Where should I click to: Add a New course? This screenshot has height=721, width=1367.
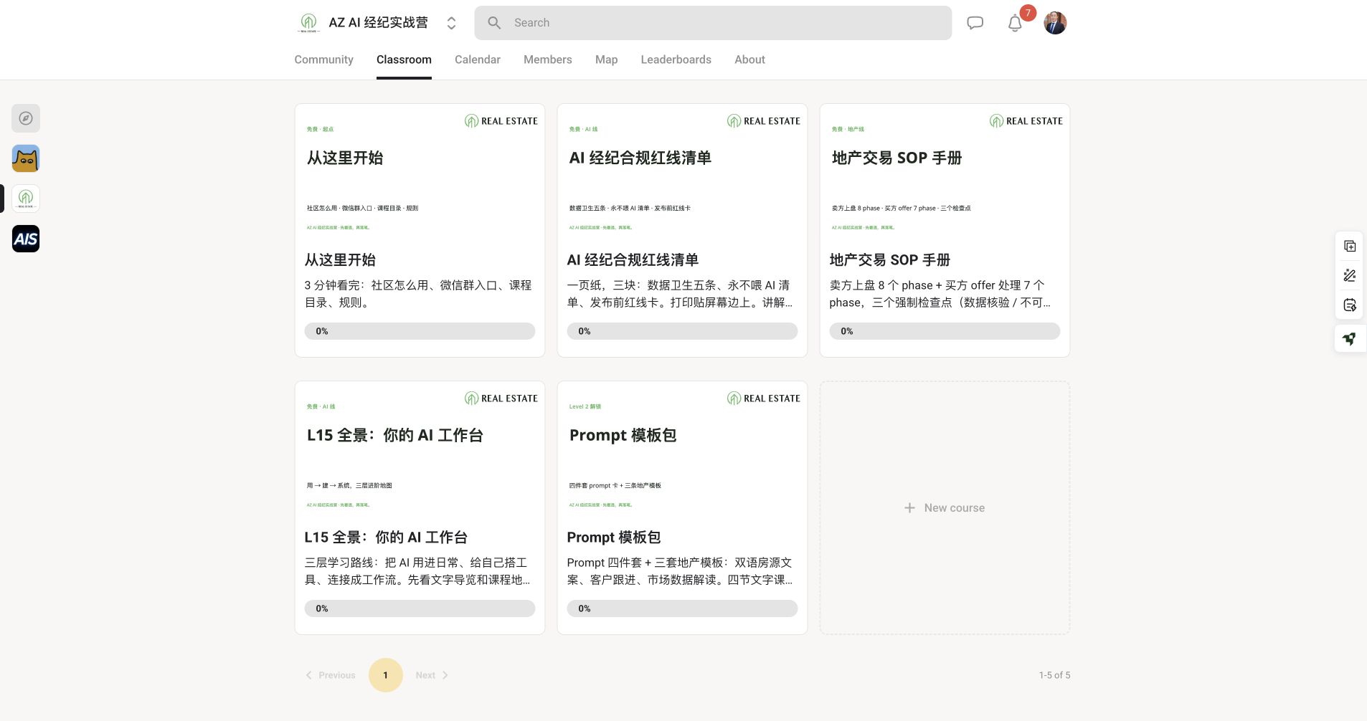point(945,507)
